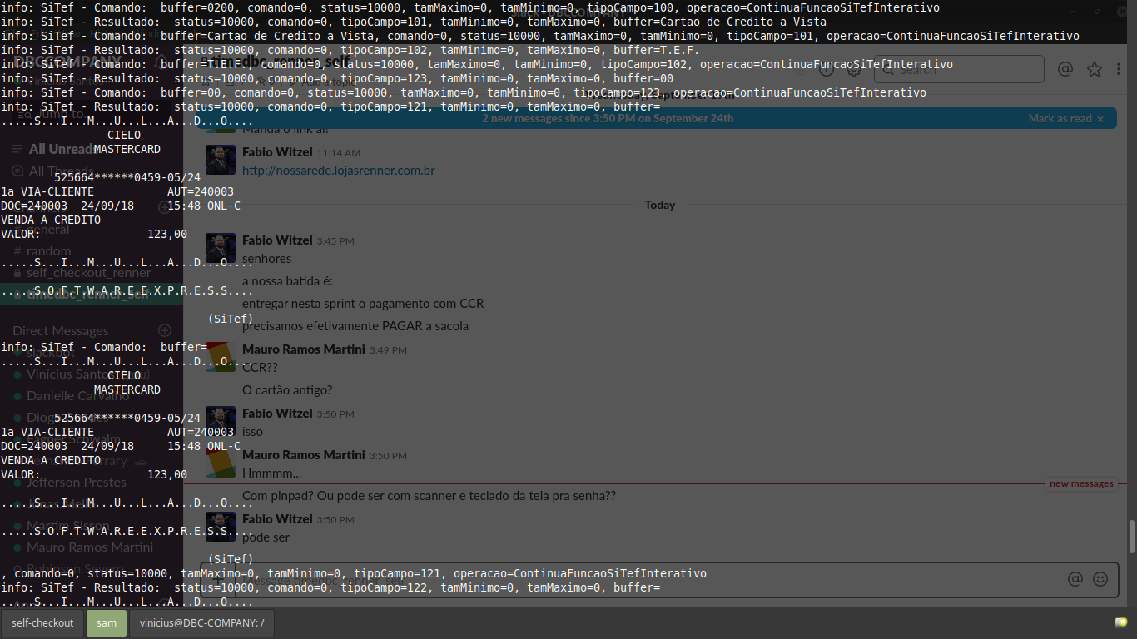The image size is (1137, 639).
Task: Open DM with Mauro Ramos Martini in sidebar
Action: click(x=90, y=547)
